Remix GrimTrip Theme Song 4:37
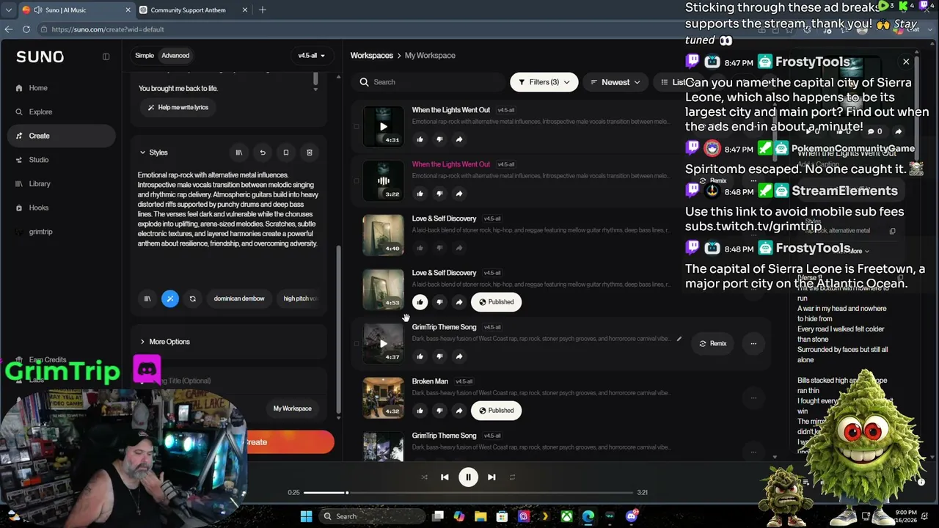Image resolution: width=939 pixels, height=528 pixels. pos(712,343)
